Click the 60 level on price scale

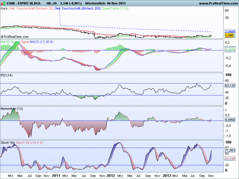[x=227, y=11]
